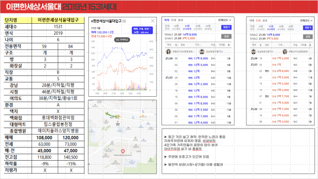Select the 강남 commute cell 28분/지하철/직행

click(x=58, y=85)
